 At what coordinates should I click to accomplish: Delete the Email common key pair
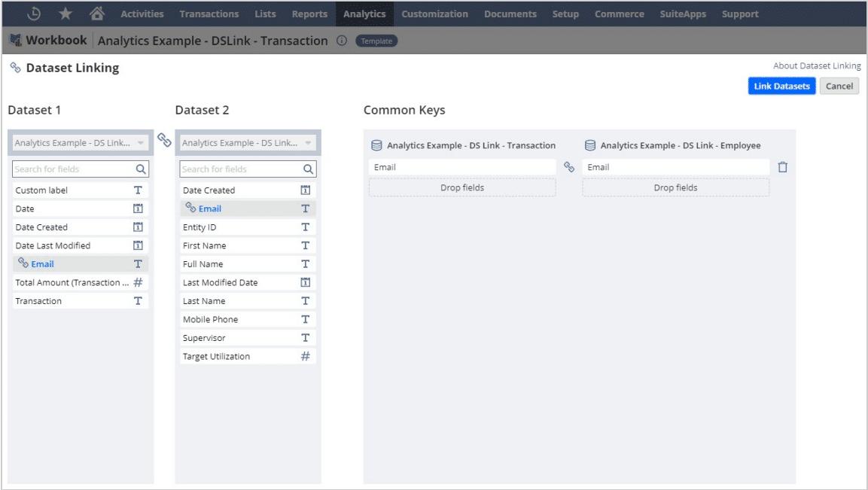pos(782,167)
